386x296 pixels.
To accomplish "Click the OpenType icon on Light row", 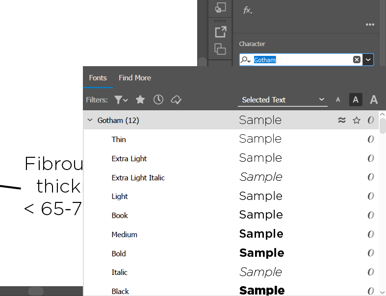I will [371, 196].
